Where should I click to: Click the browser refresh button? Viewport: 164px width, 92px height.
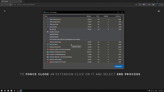click(x=10, y=5)
